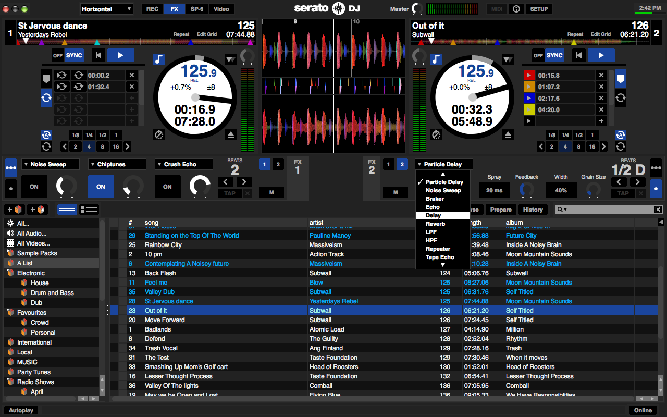Open the info icon next to MIDI

tap(516, 9)
